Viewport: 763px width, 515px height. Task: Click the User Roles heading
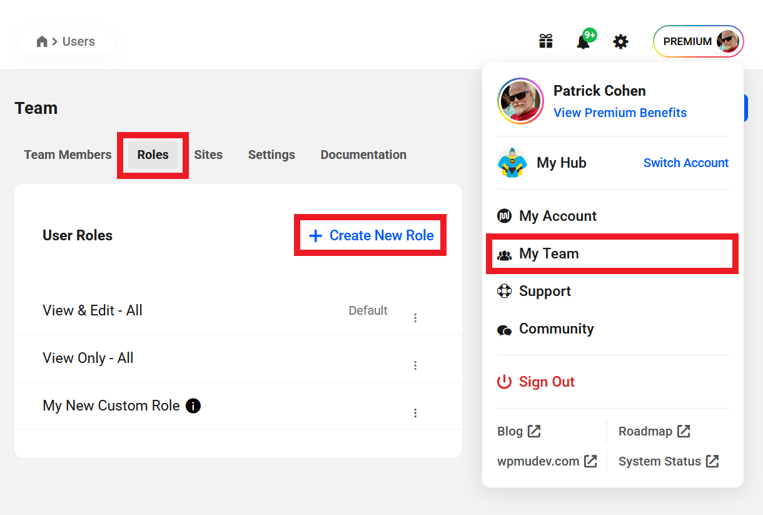(78, 235)
